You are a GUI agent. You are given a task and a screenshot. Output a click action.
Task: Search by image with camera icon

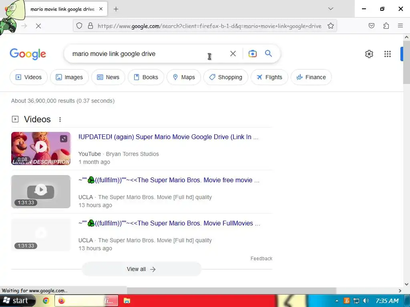click(252, 54)
